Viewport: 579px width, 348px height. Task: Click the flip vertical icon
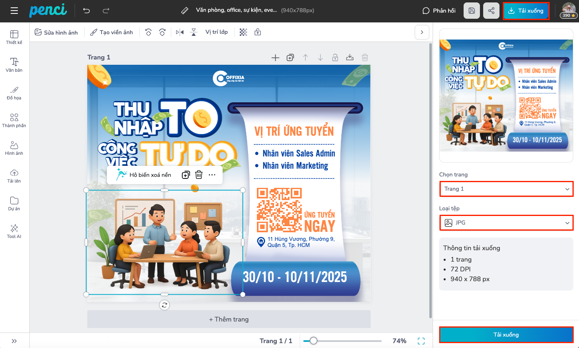click(194, 32)
